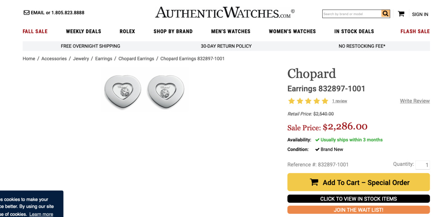Join the wait list

(x=358, y=210)
